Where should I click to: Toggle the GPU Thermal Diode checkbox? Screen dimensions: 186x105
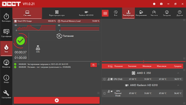104,93
